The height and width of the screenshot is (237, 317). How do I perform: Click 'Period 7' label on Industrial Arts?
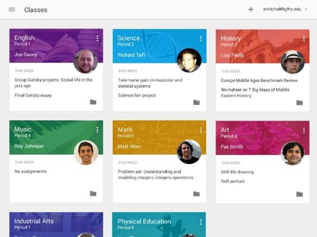coord(22,227)
